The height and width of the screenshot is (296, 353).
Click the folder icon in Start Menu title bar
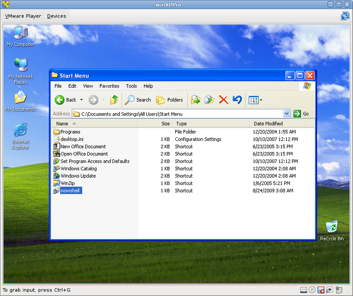click(x=55, y=75)
